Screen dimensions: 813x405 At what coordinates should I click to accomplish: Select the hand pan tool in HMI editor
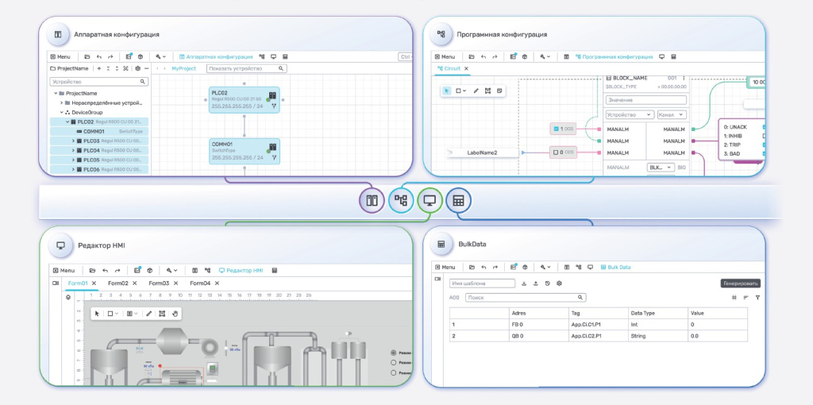(x=175, y=314)
